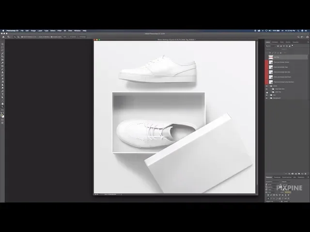This screenshot has height=232, width=310.
Task: Click the delete layer trash icon
Action: [x=305, y=173]
